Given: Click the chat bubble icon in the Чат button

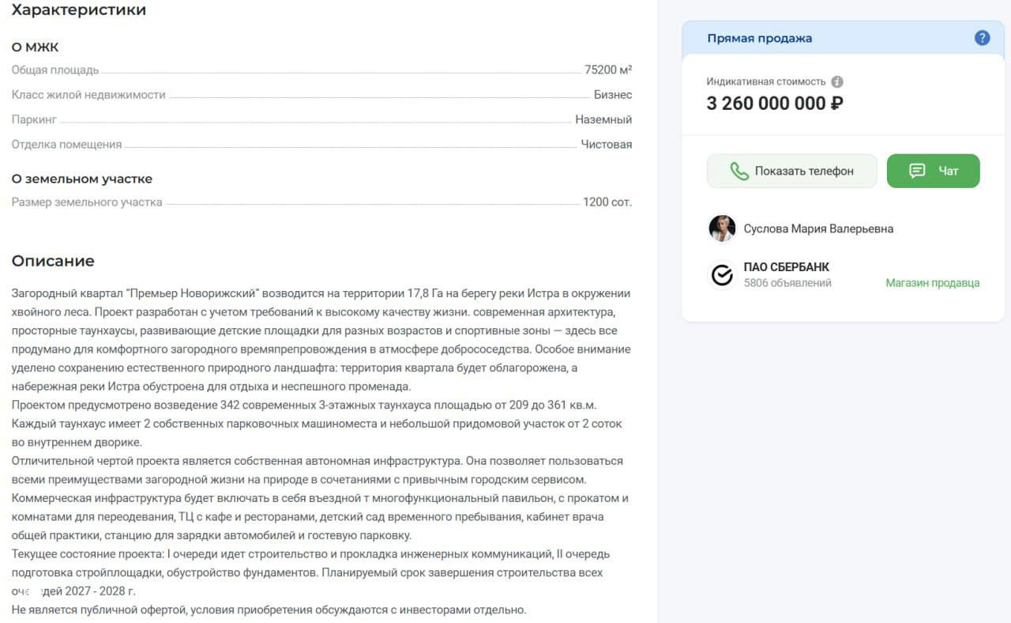Looking at the screenshot, I should pos(915,171).
